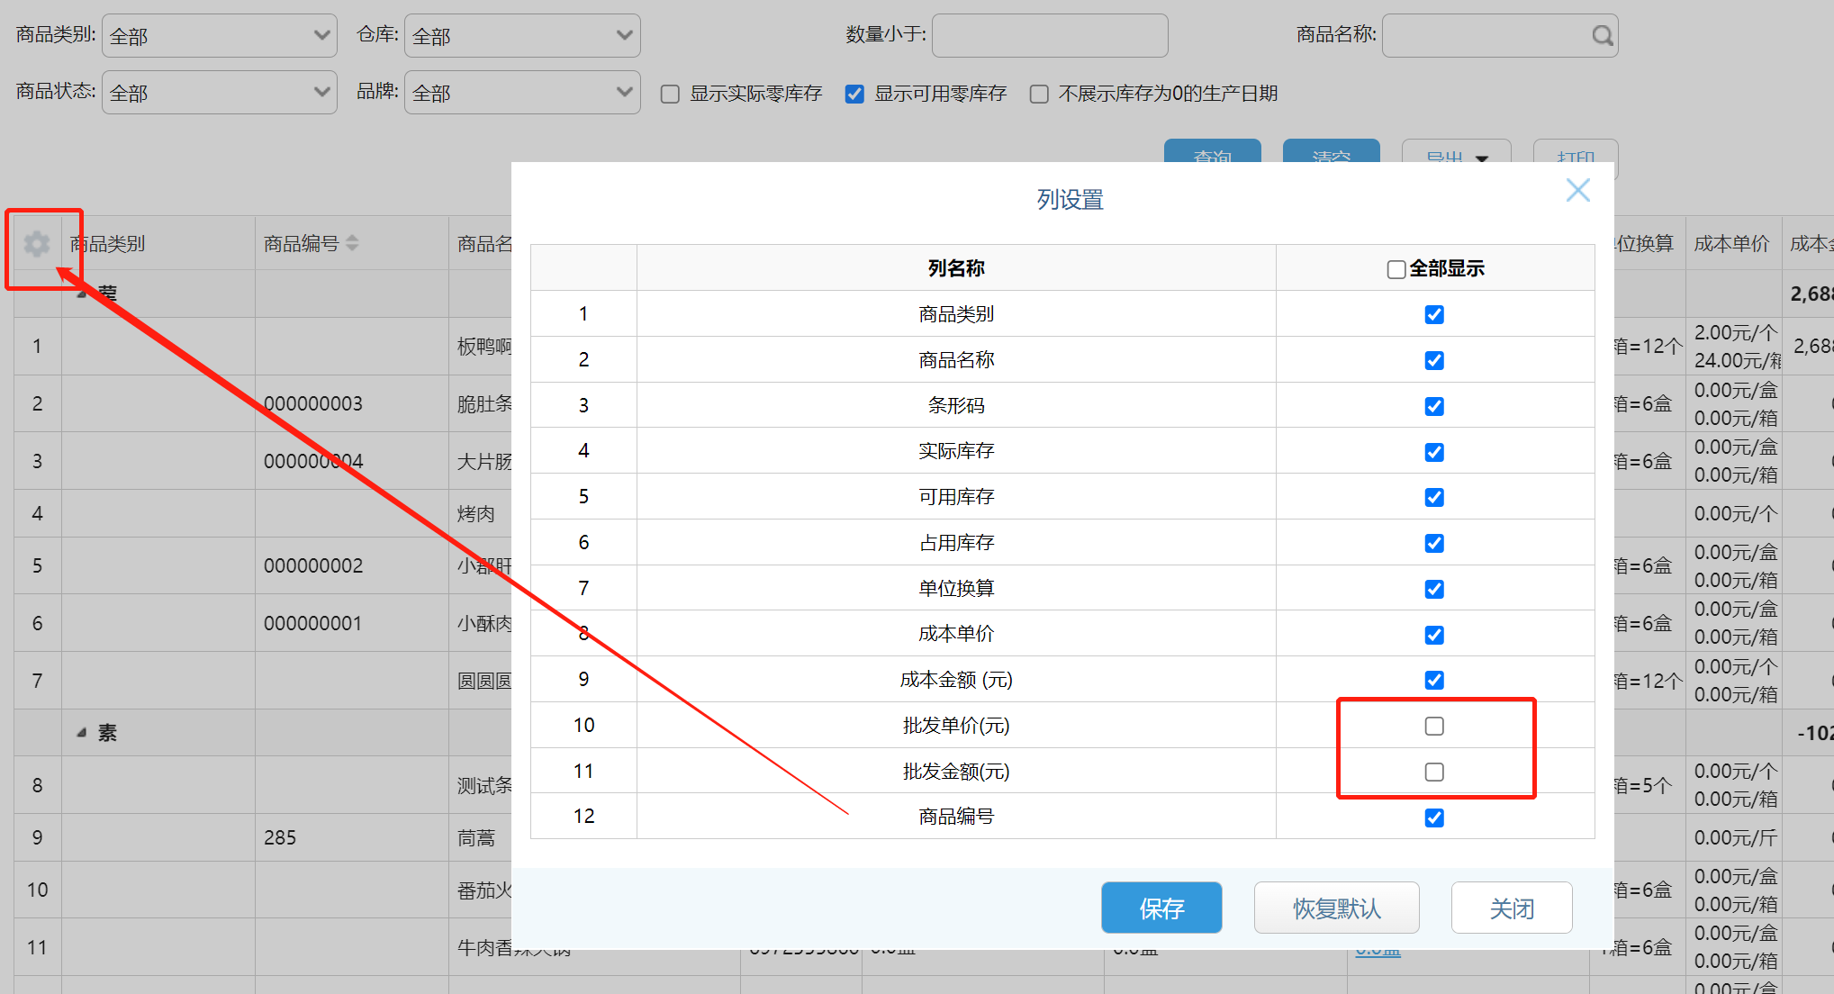Open 商品类别 dropdown
Screen dimensions: 1834x994
(x=220, y=36)
